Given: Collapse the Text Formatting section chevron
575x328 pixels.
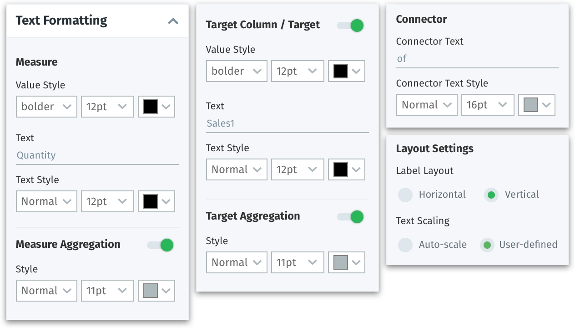Looking at the screenshot, I should (x=173, y=21).
